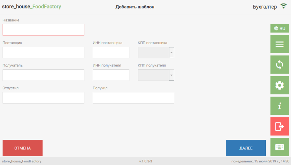Click into the Получатель field
This screenshot has height=165, width=291.
pyautogui.click(x=43, y=75)
